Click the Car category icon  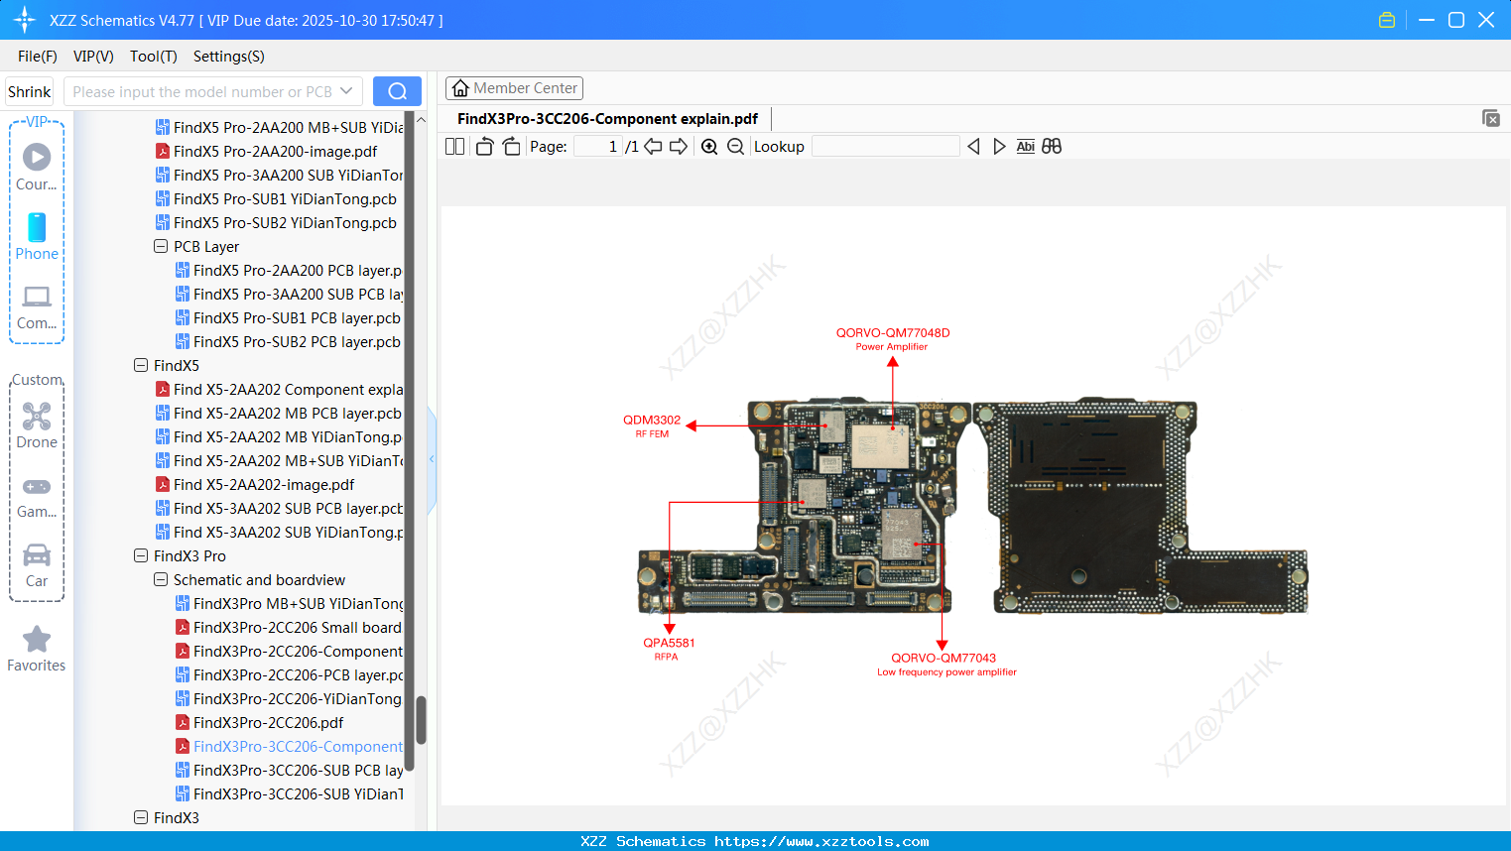(36, 563)
